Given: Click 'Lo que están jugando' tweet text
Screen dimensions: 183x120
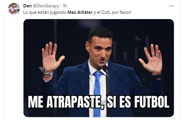Looking at the screenshot, I should (x=45, y=13).
